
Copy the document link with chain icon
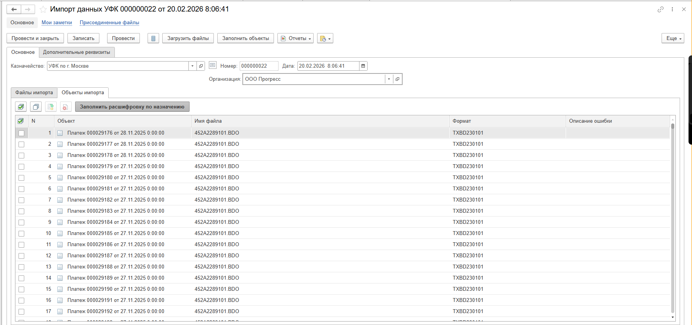tap(660, 9)
